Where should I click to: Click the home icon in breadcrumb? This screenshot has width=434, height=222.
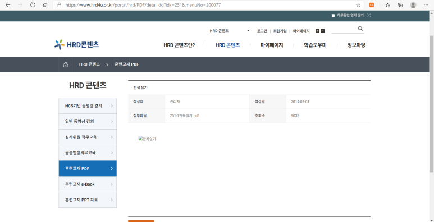click(66, 64)
